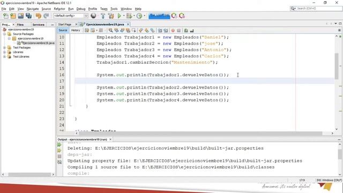Click the Uncomment code icon

point(192,31)
